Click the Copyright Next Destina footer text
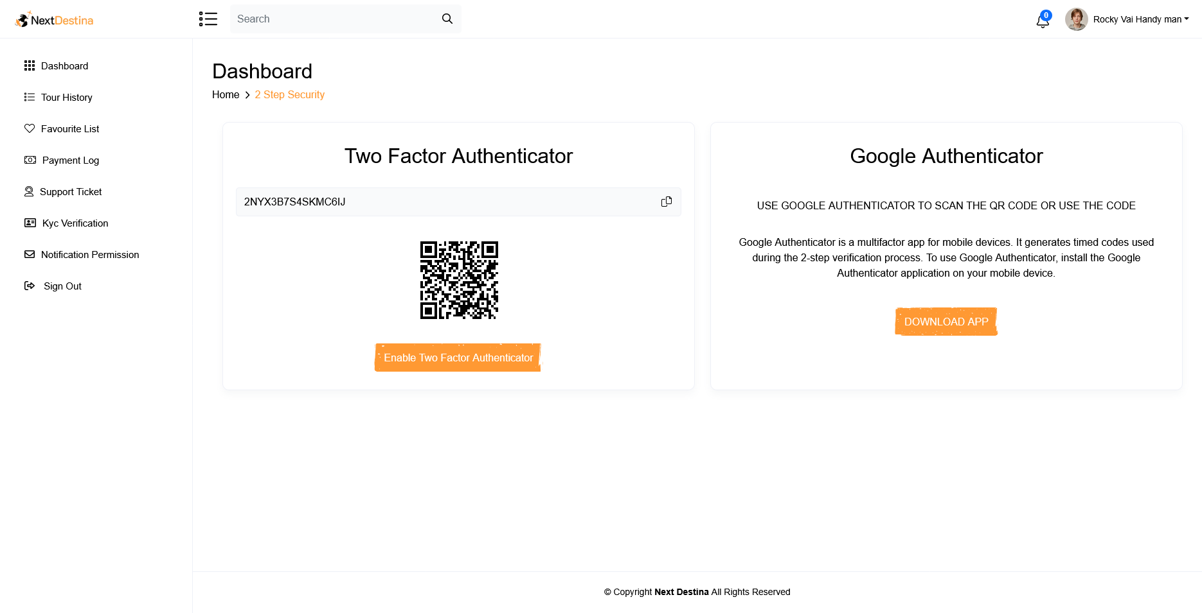The height and width of the screenshot is (613, 1202). click(x=697, y=592)
